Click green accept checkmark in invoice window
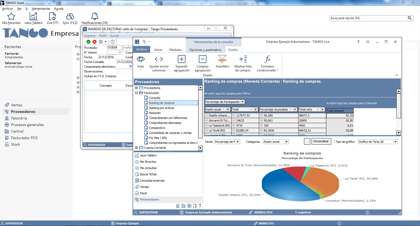This screenshot has width=420, height=226. (88, 42)
